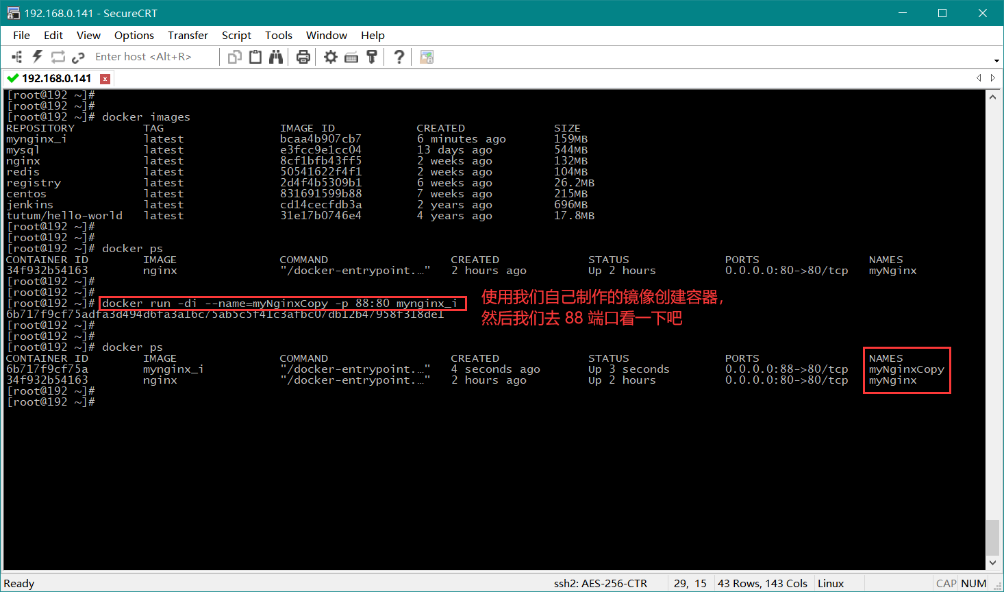The width and height of the screenshot is (1004, 592).
Task: Click the Copy icon in toolbar
Action: (235, 57)
